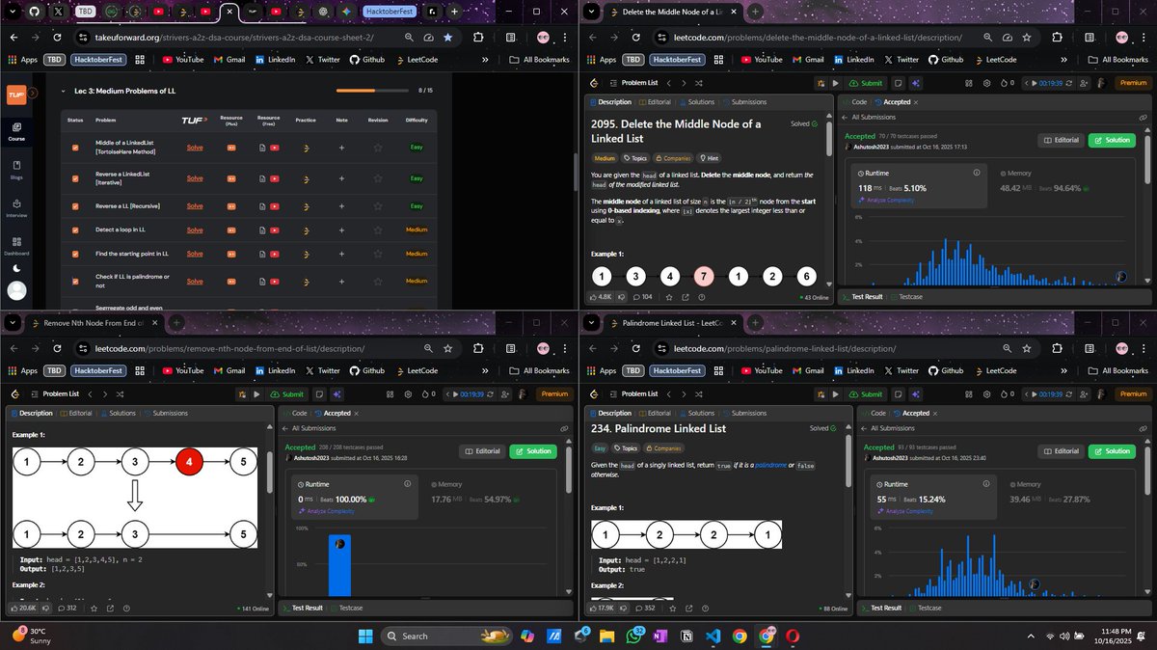
Task: Open VS Code from the taskbar
Action: (x=713, y=636)
